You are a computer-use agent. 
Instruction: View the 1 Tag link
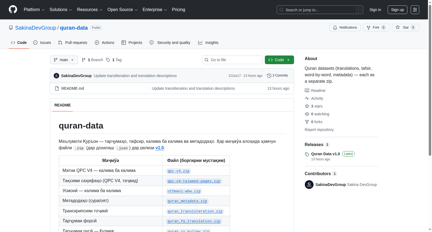[x=114, y=60]
